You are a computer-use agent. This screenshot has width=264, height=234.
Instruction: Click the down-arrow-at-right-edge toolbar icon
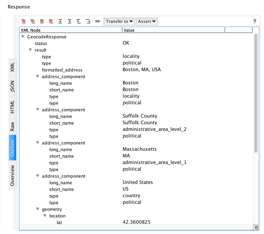88,21
